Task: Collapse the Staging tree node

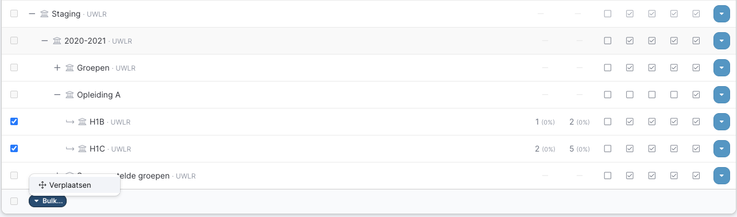Action: [32, 14]
